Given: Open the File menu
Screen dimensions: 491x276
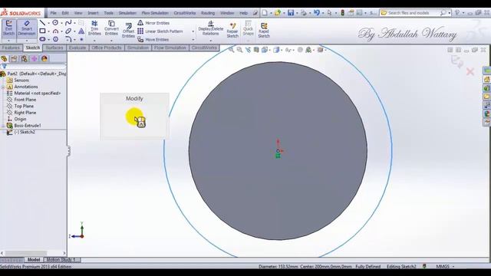Looking at the screenshot, I should click(53, 13).
